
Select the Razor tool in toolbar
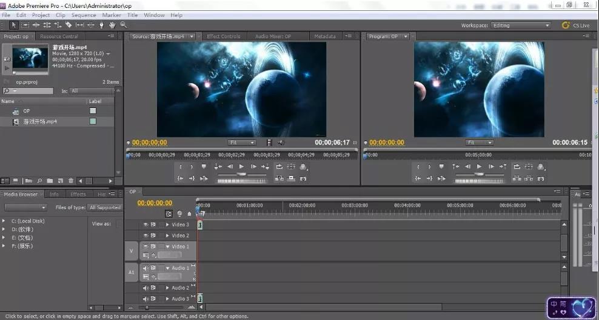tap(69, 25)
